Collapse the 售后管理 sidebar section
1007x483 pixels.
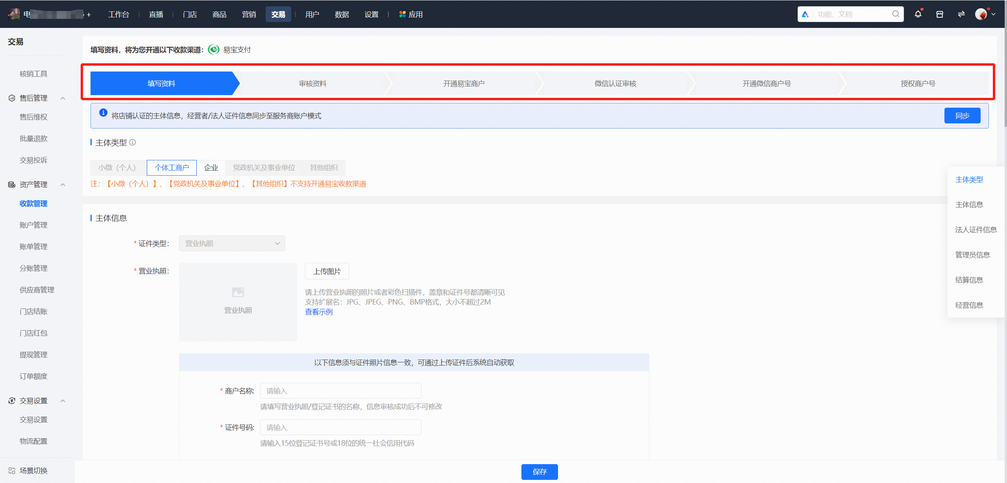63,98
